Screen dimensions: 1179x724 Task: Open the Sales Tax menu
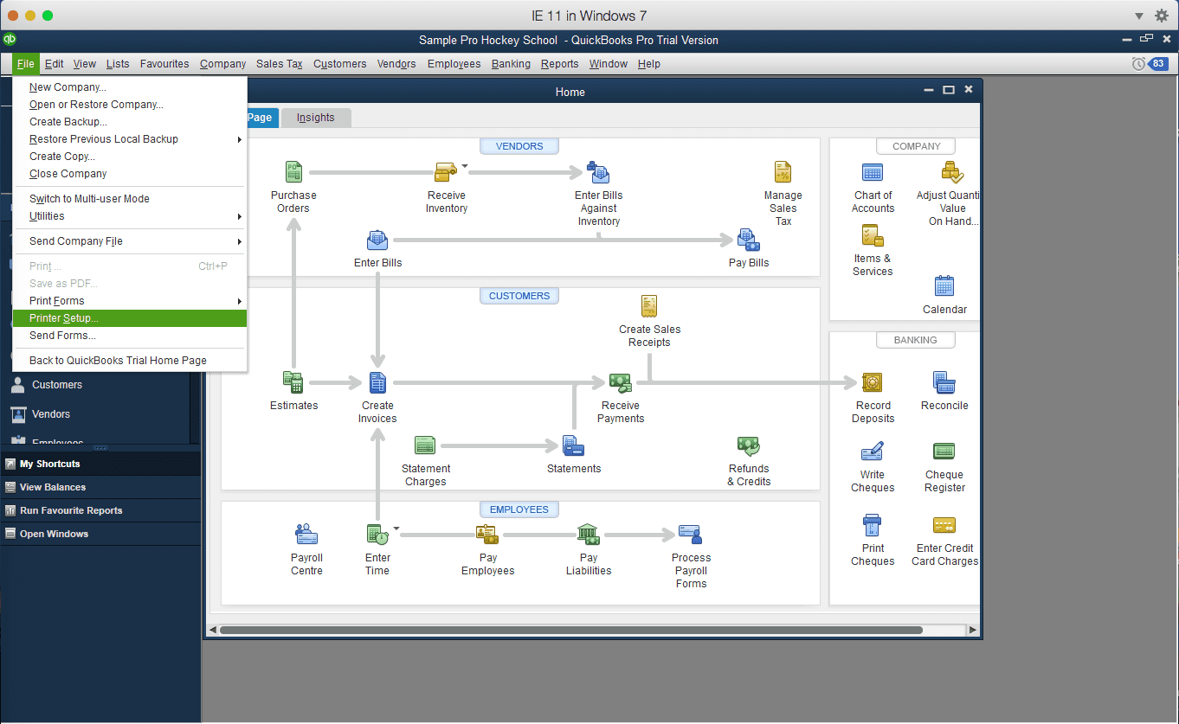279,64
